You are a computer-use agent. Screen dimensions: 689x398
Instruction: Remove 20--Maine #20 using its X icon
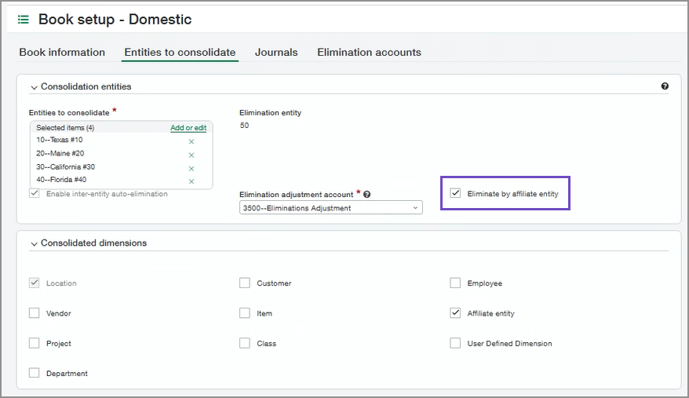191,155
